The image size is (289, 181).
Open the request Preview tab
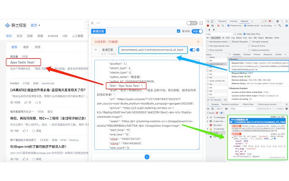tap(257, 54)
